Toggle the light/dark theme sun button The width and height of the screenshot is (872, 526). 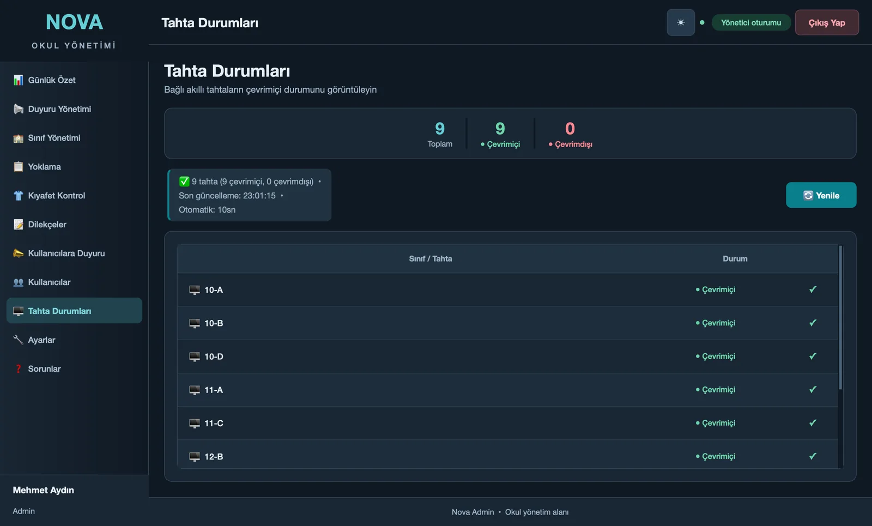coord(681,22)
